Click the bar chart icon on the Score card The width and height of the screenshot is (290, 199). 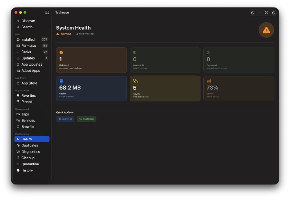pyautogui.click(x=209, y=81)
